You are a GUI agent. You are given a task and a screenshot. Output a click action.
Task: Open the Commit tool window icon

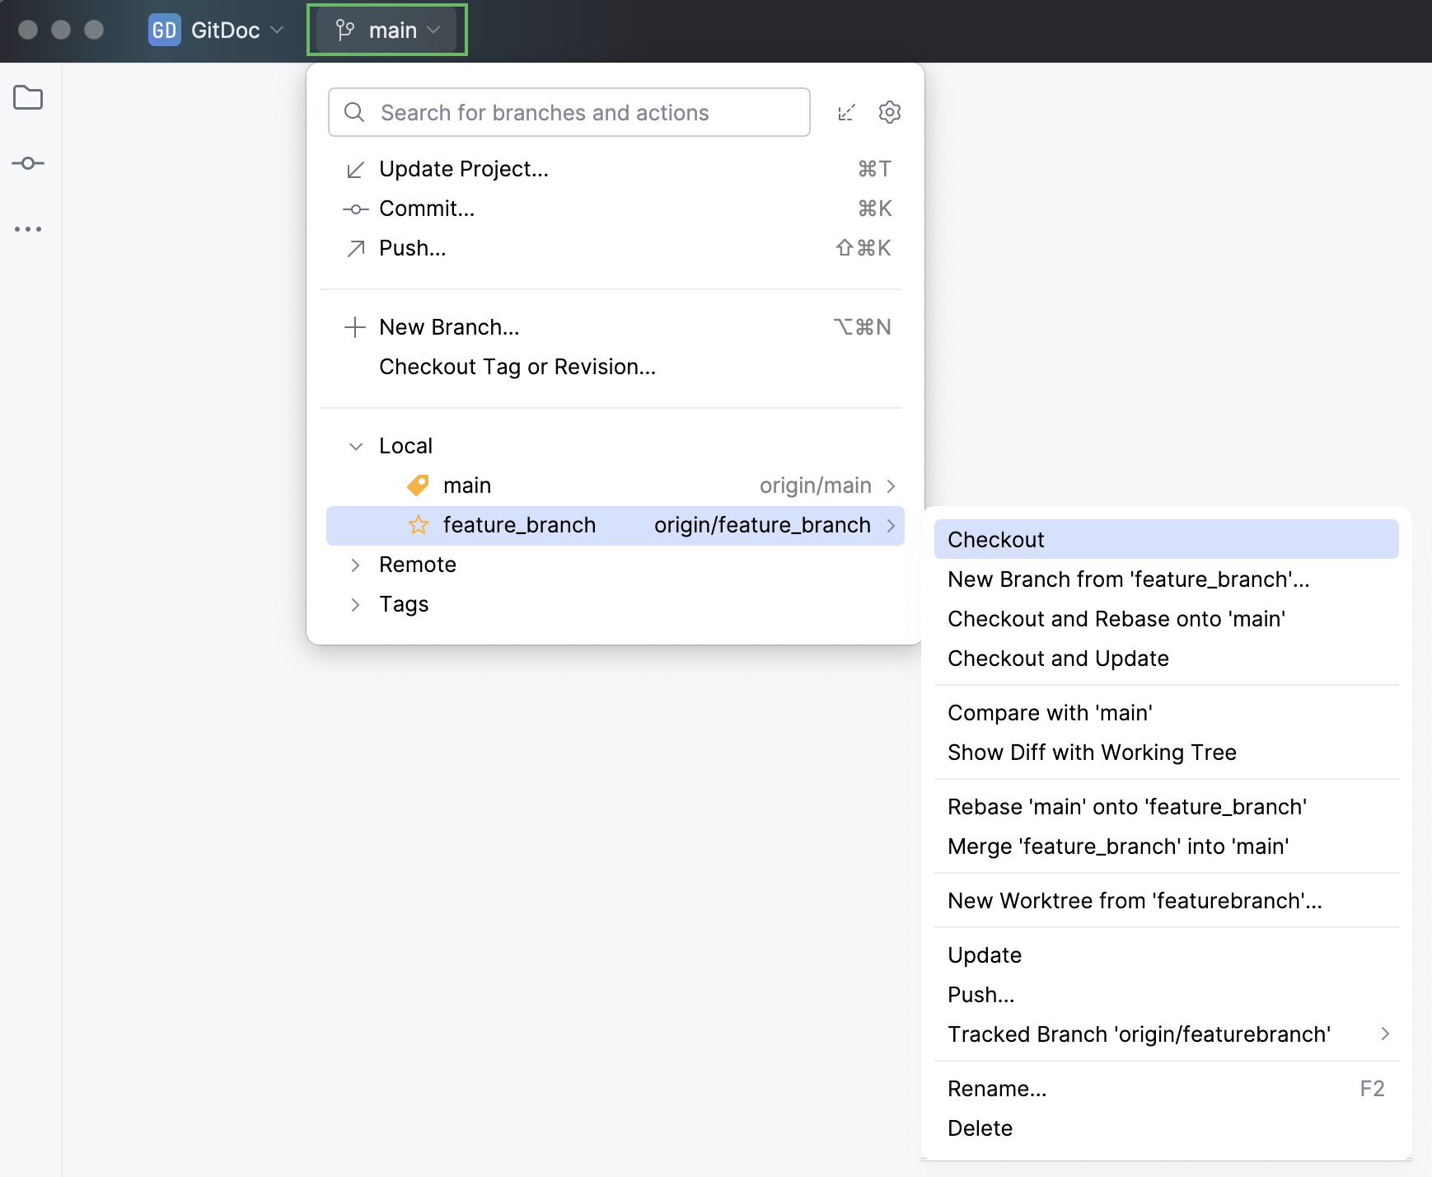point(29,163)
